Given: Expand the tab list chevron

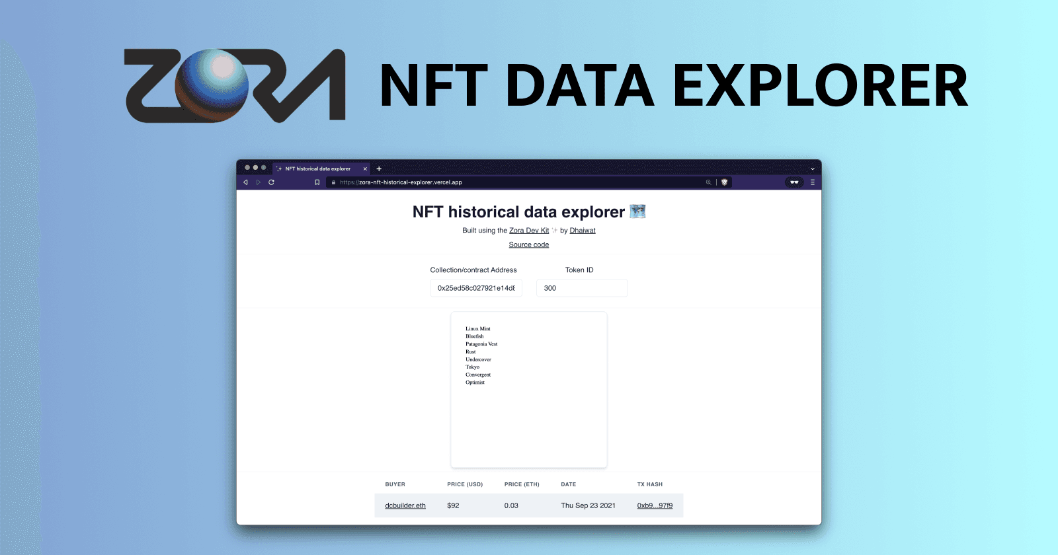Looking at the screenshot, I should (x=813, y=168).
